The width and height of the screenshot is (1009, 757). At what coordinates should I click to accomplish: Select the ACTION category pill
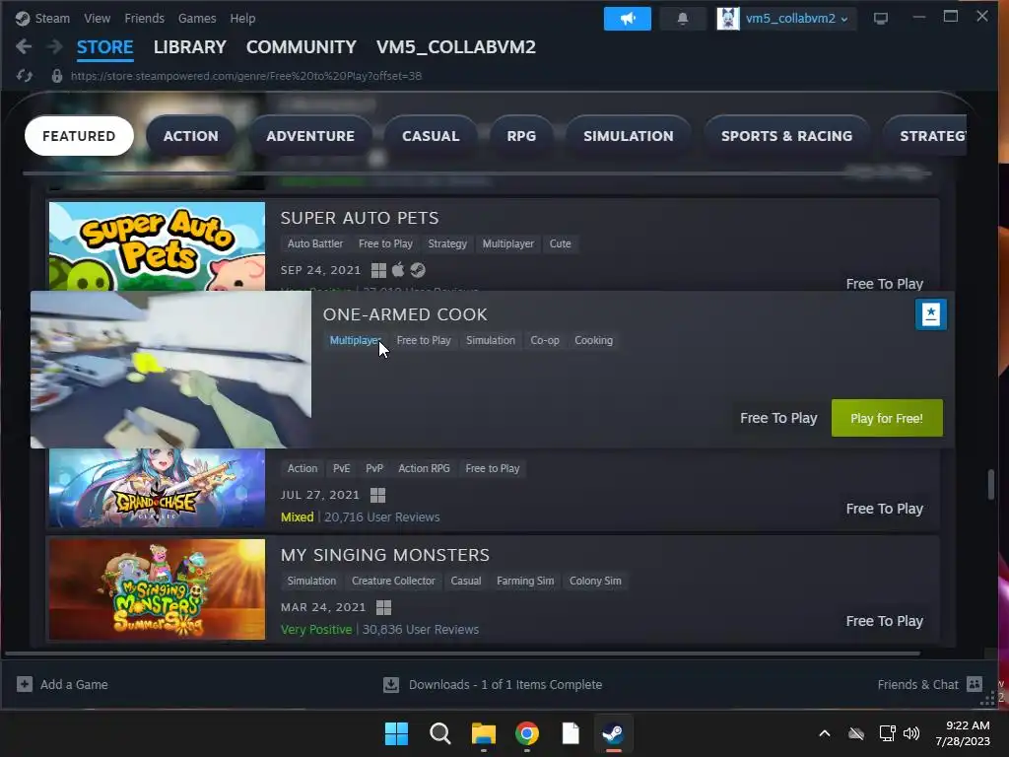point(190,136)
